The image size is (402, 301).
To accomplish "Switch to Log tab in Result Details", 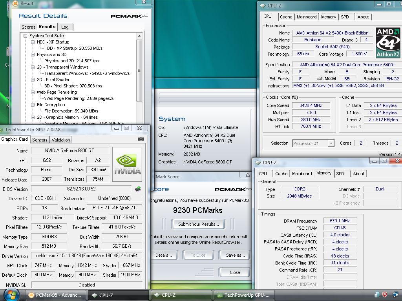I will coord(65,27).
